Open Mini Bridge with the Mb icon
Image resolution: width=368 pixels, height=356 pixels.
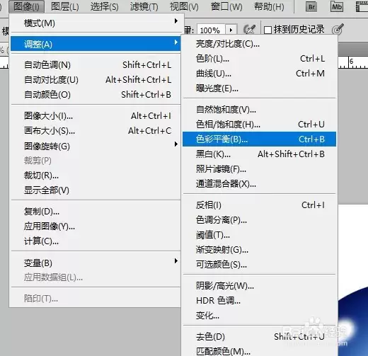point(337,7)
